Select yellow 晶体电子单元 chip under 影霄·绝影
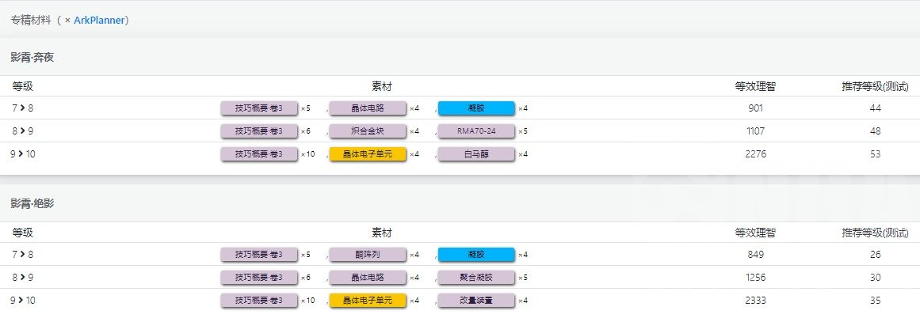 pos(368,301)
